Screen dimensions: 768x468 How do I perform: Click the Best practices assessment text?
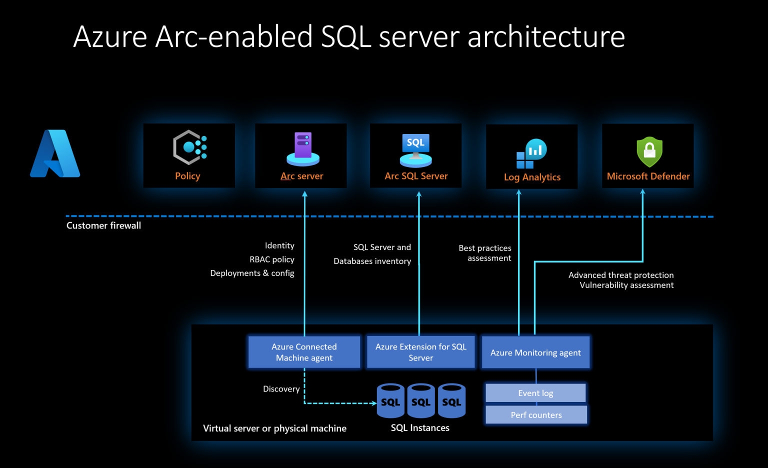click(x=484, y=252)
